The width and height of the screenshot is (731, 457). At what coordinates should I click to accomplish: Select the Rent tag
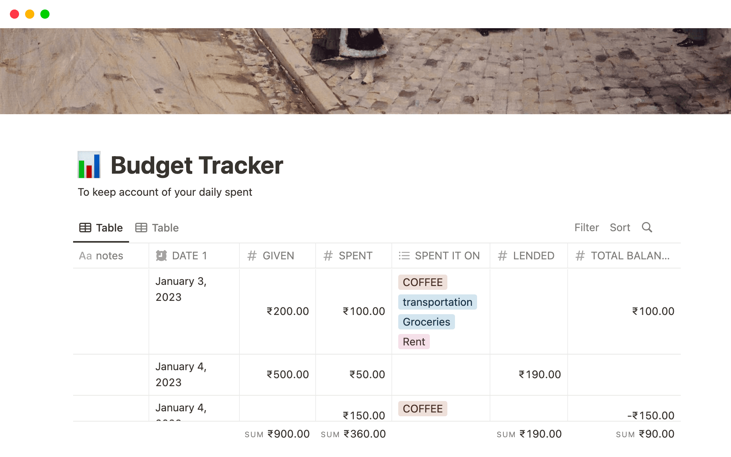tap(413, 342)
